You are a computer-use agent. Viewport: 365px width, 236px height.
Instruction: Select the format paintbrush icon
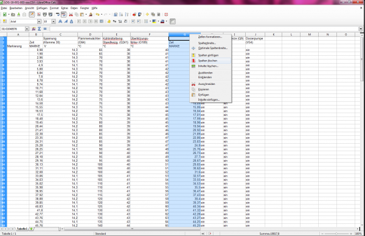tap(91, 15)
